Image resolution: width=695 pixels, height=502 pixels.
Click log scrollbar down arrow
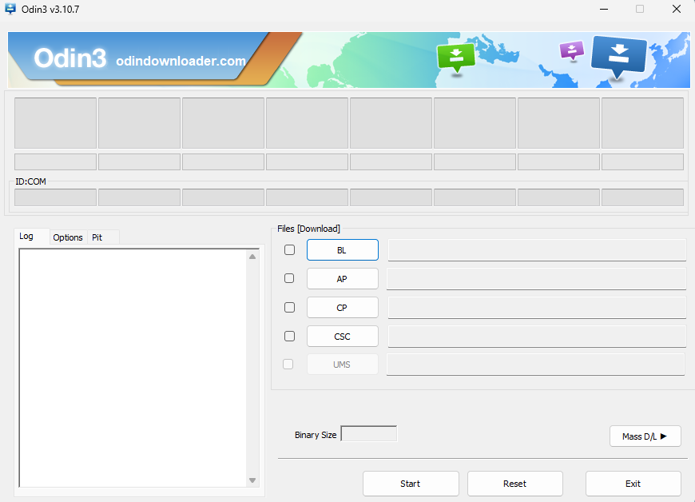click(252, 480)
